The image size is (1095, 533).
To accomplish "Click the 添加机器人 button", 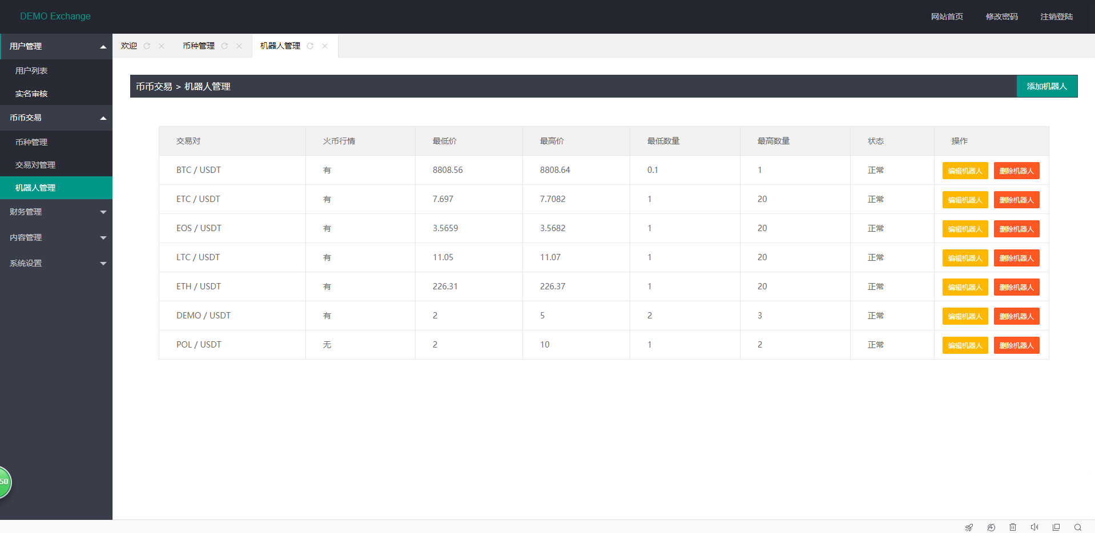I will (1047, 86).
